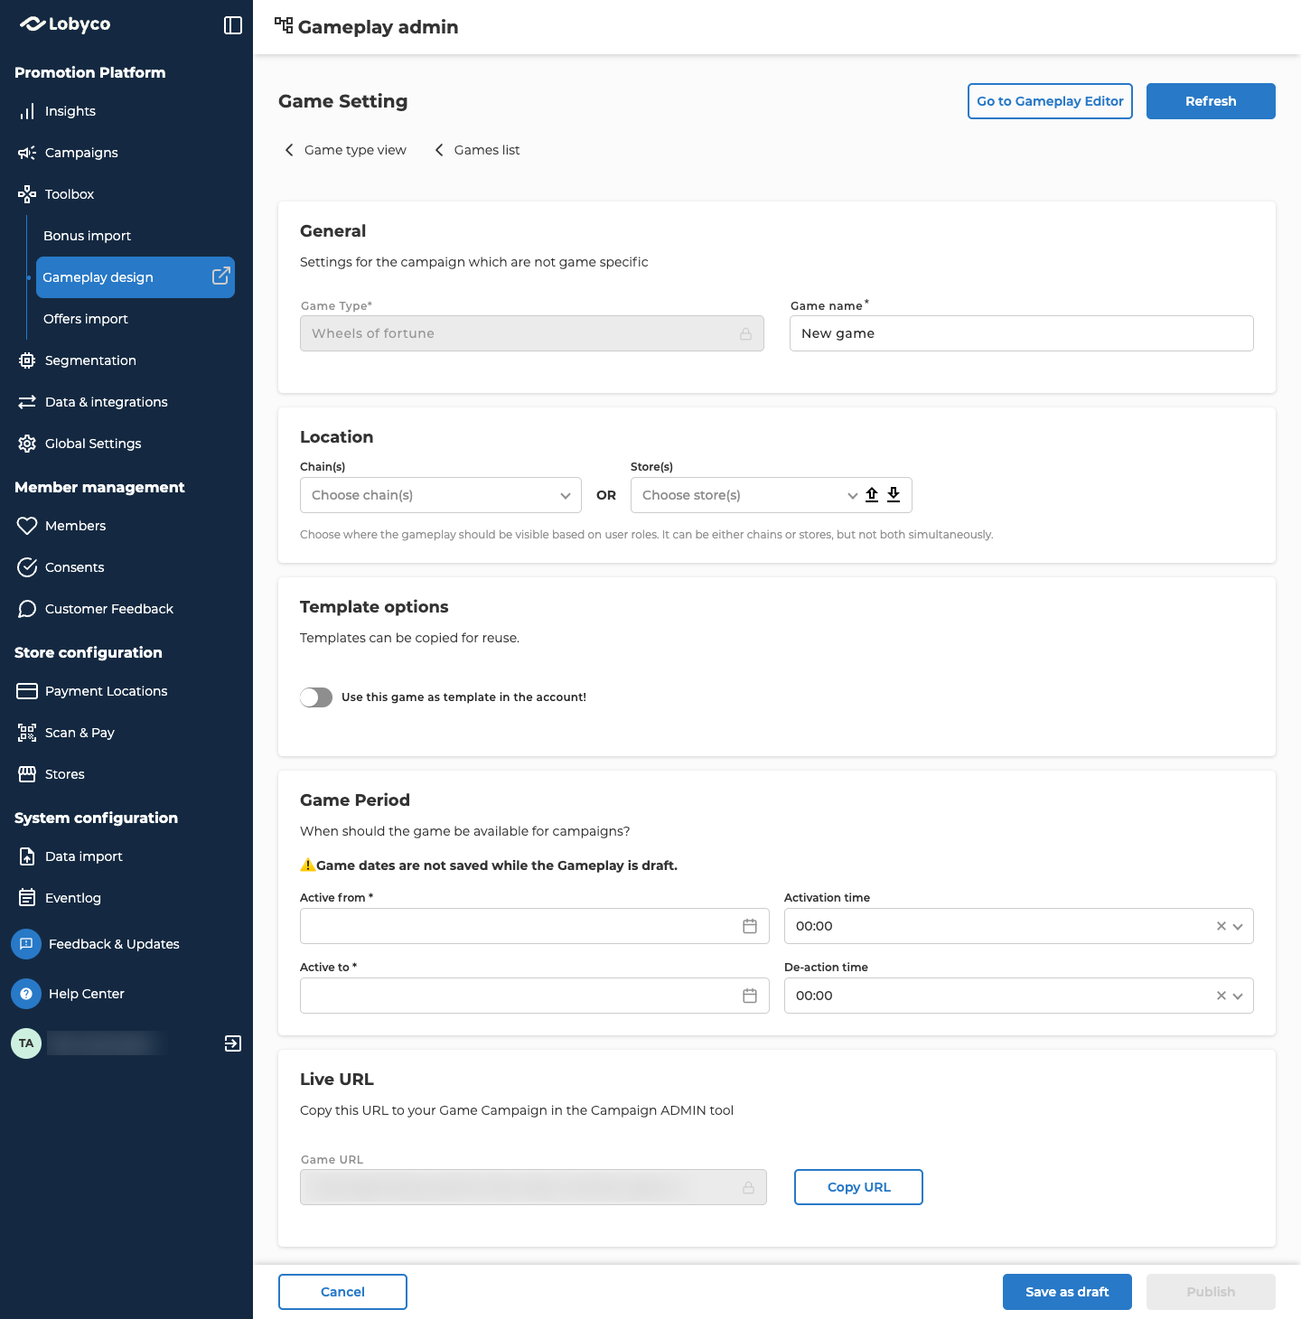
Task: Click the Stores shop icon
Action: point(27,774)
